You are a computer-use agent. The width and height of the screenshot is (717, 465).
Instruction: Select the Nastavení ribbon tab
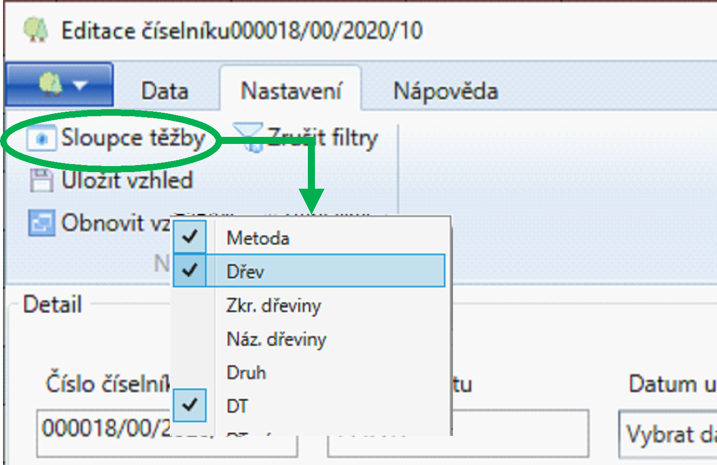[x=291, y=91]
